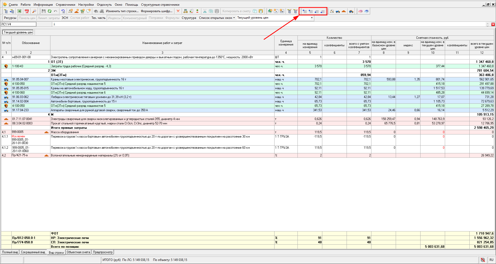The width and height of the screenshot is (496, 264).
Task: Toggle the Тех. часть panel button
Action: tap(98, 18)
